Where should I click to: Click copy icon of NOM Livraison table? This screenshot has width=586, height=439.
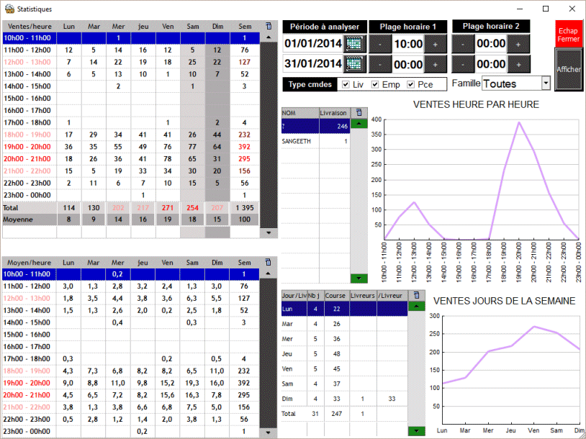[x=359, y=113]
